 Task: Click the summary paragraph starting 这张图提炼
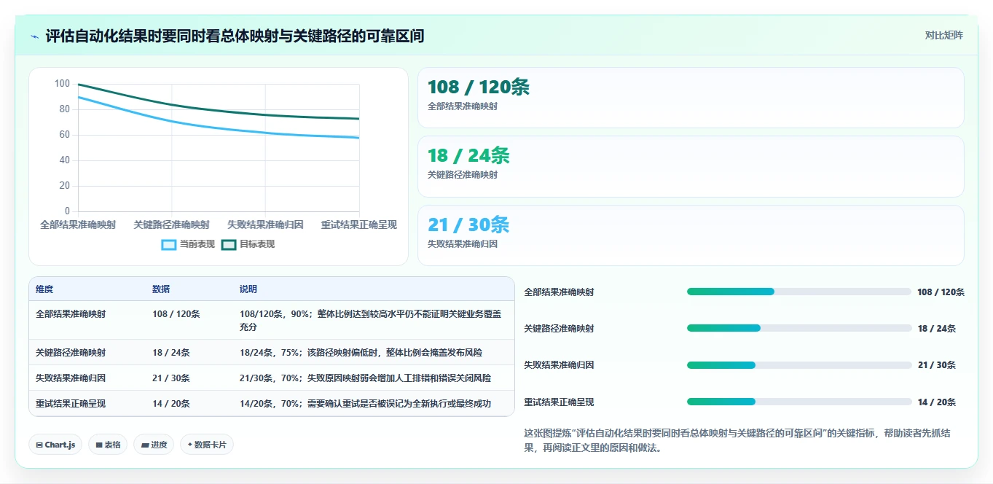coord(737,441)
